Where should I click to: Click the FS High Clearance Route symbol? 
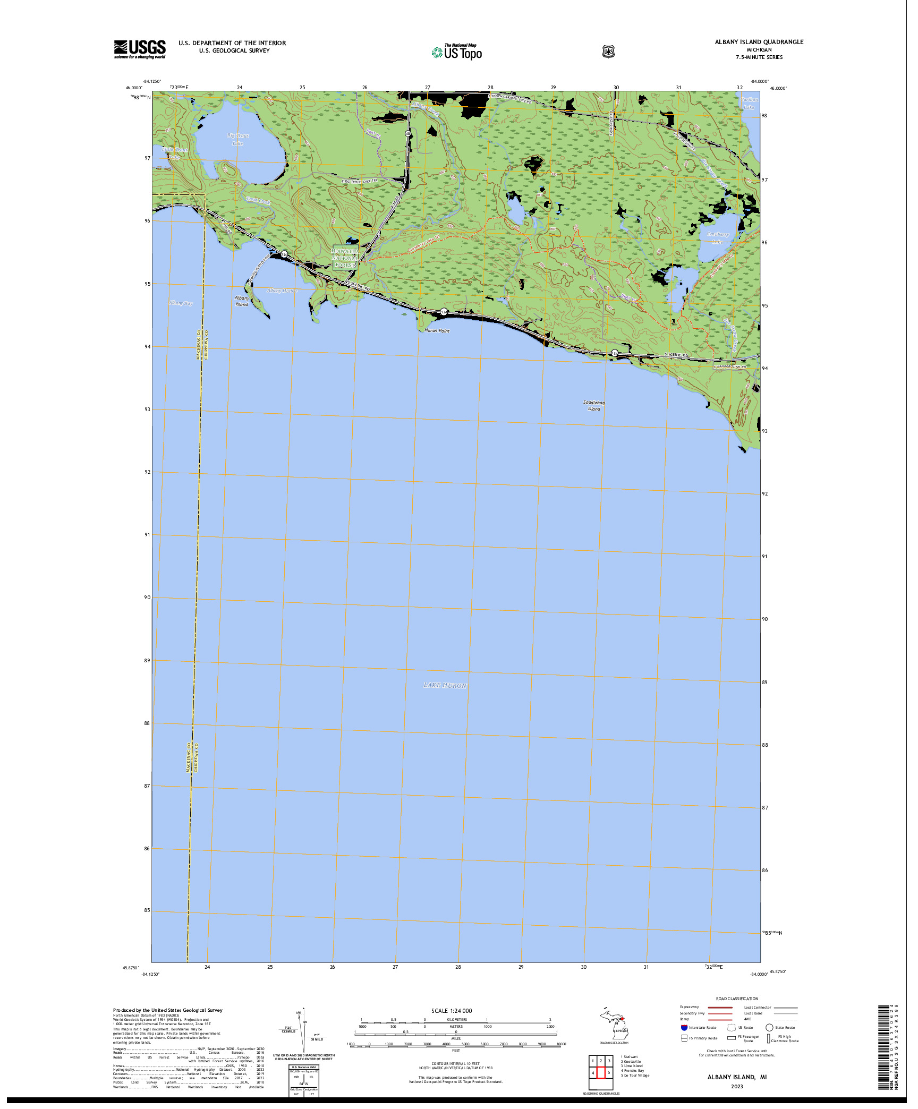[768, 1038]
